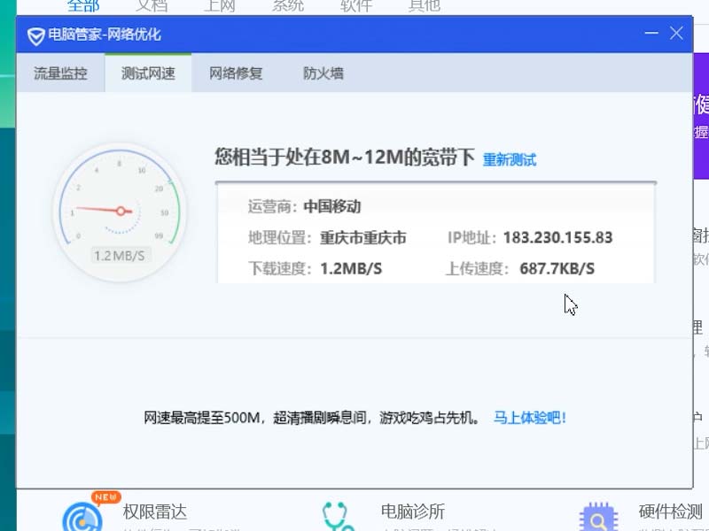709x531 pixels.
Task: Click the IP address 183.230.155.83
Action: pyautogui.click(x=558, y=237)
